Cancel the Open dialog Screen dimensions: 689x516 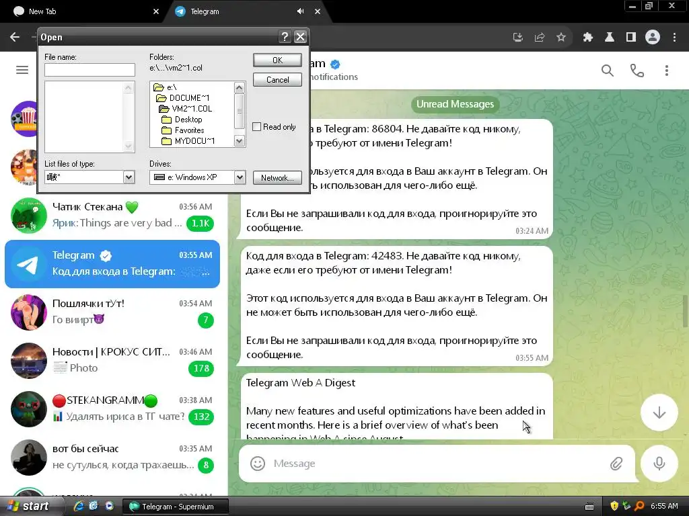coord(277,80)
